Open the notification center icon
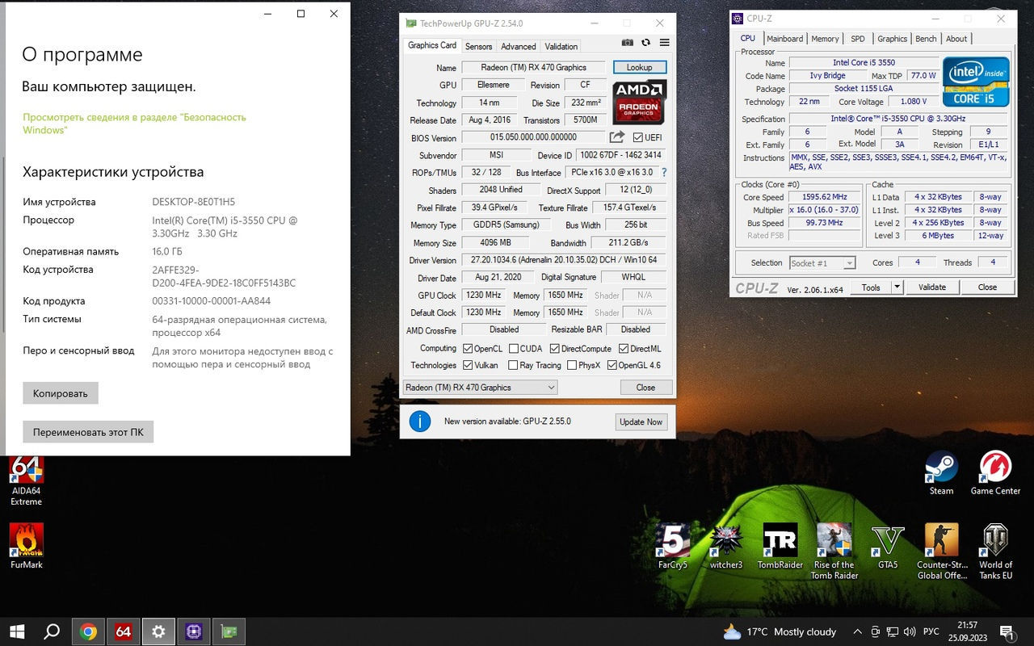The image size is (1034, 646). 1007,631
